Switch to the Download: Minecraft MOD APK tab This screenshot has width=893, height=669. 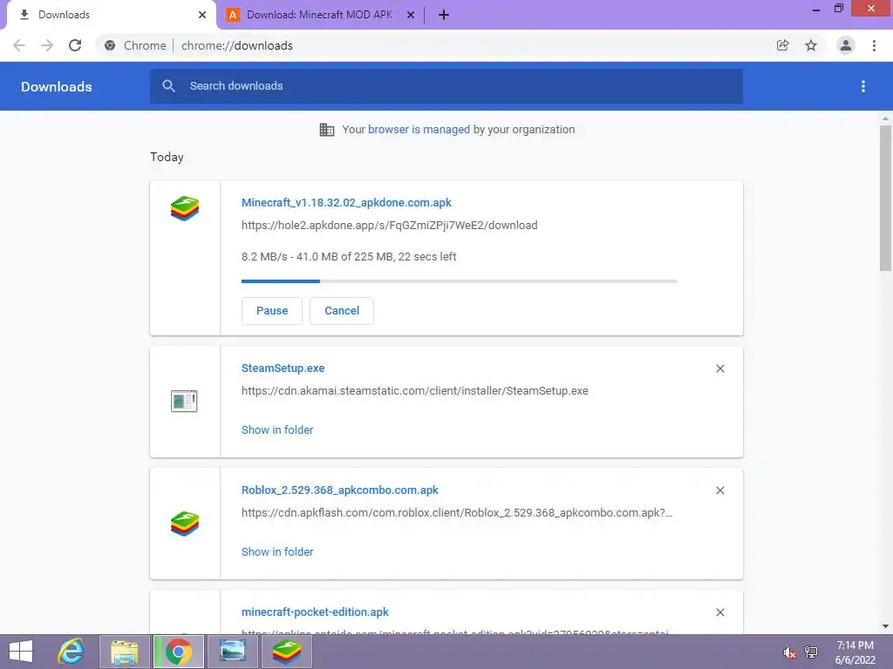point(320,15)
